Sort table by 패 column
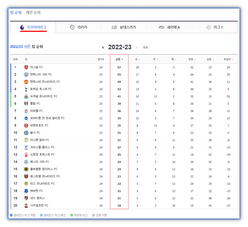 174,59
